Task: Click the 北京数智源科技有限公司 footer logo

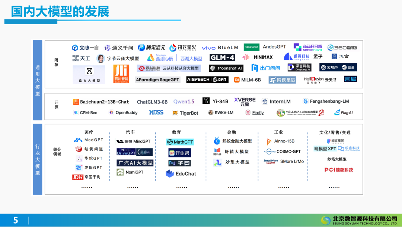Action: (x=359, y=220)
